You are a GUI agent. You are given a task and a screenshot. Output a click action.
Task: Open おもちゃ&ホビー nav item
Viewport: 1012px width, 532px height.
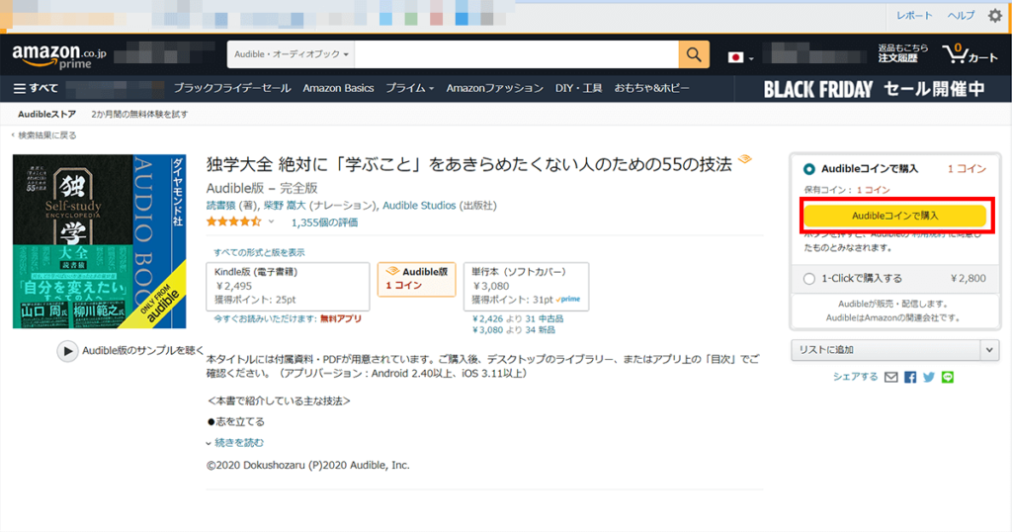click(652, 88)
